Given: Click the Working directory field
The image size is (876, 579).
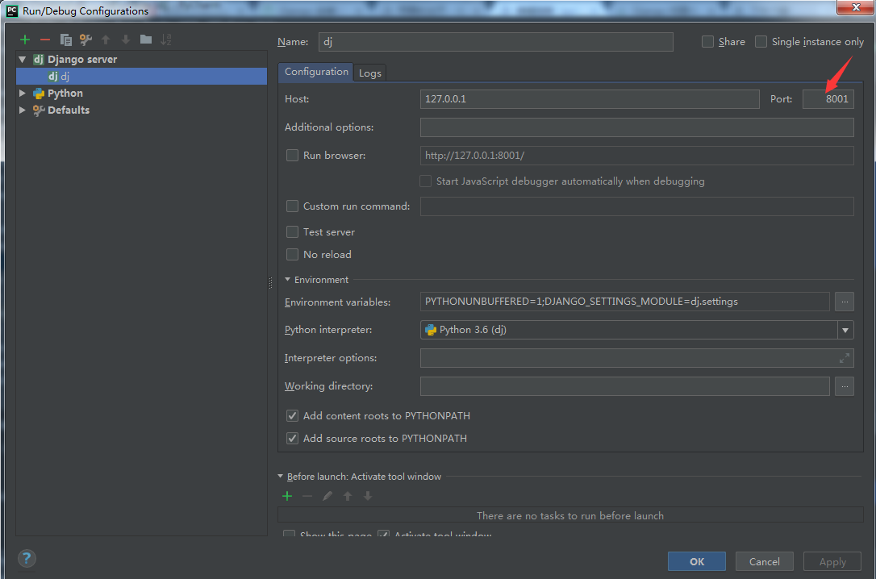Looking at the screenshot, I should pos(624,385).
